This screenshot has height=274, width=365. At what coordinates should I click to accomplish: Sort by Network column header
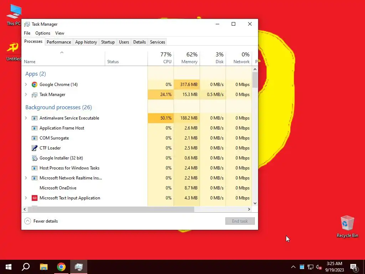[239, 58]
